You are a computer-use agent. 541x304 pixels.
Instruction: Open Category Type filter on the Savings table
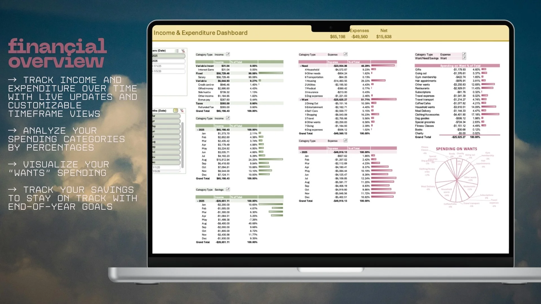[x=228, y=189]
